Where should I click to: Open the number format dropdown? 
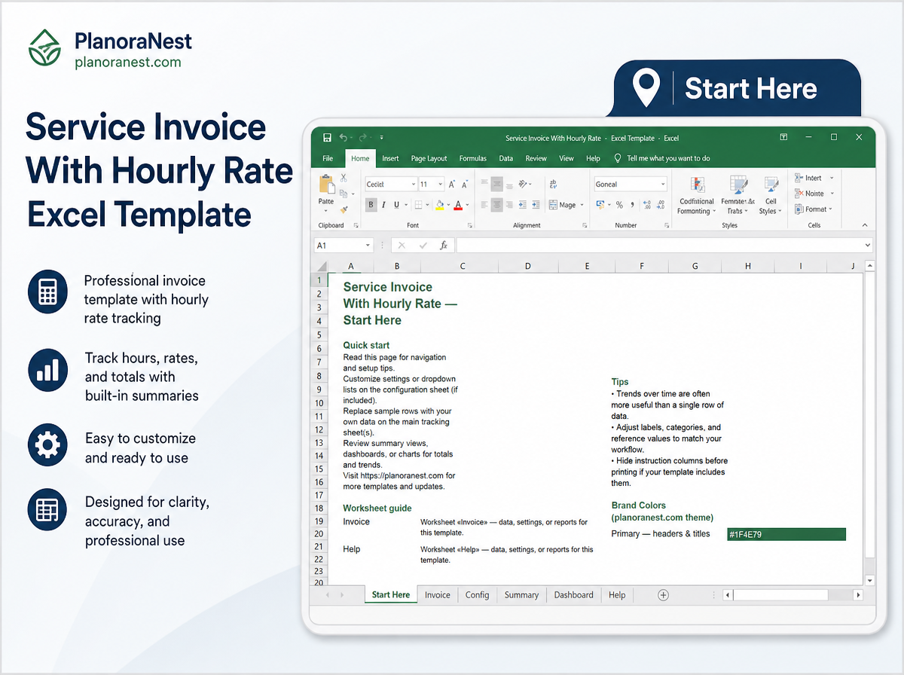click(663, 184)
